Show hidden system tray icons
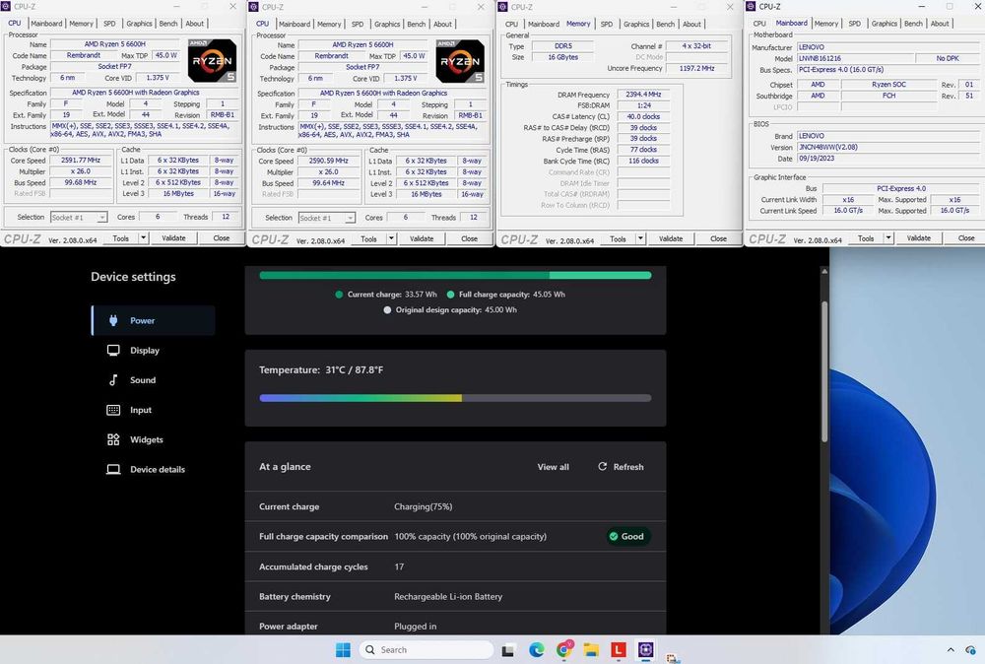 (x=951, y=650)
